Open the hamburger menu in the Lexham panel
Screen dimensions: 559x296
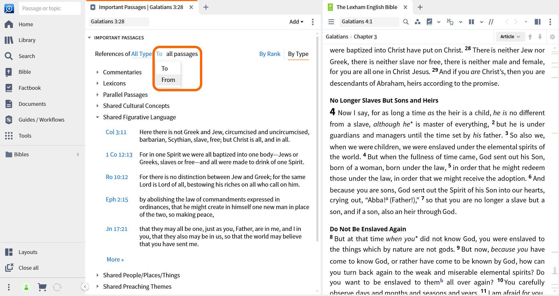pyautogui.click(x=331, y=22)
